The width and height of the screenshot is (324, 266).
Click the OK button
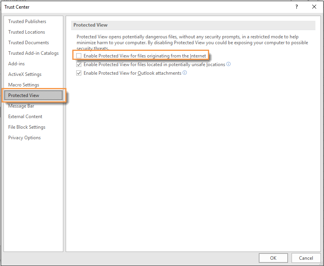[x=273, y=258]
